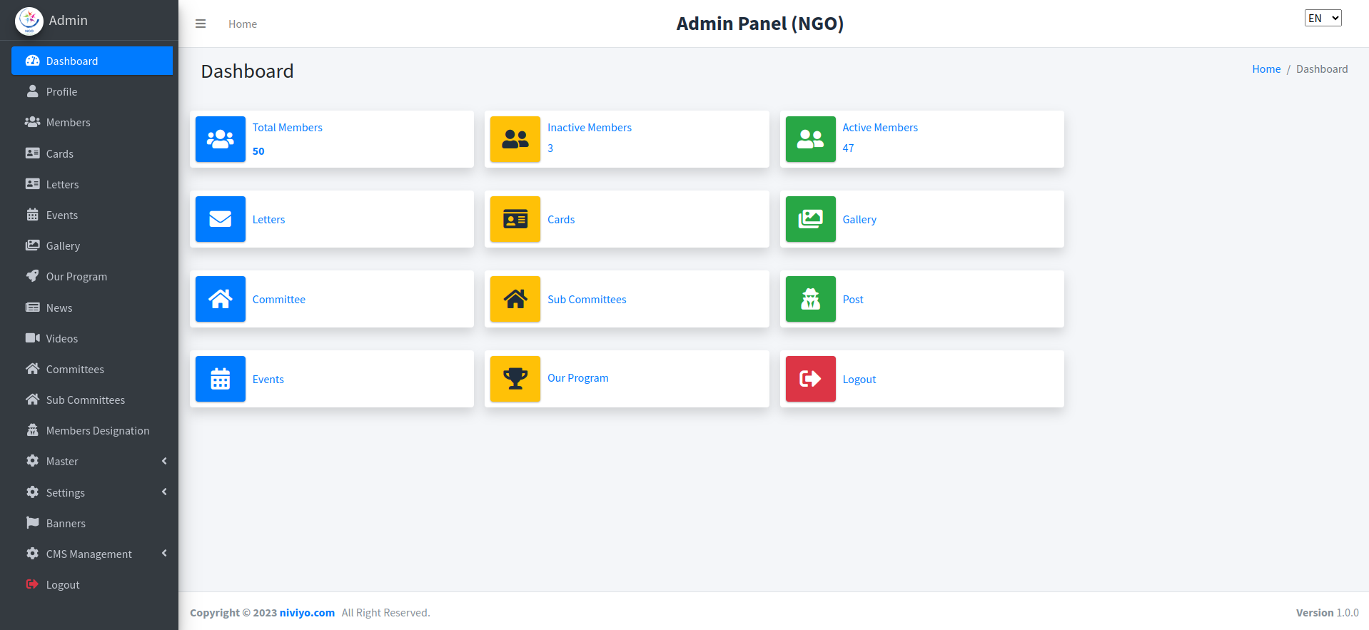Open the EN language dropdown
The height and width of the screenshot is (630, 1369).
(1323, 19)
